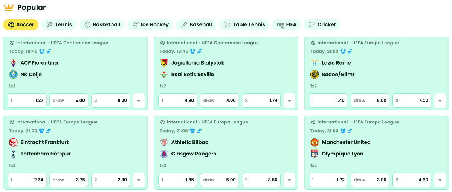Image resolution: width=452 pixels, height=192 pixels.
Task: Select draw odds 4.00 for Jagiellonia match
Action: 219,101
